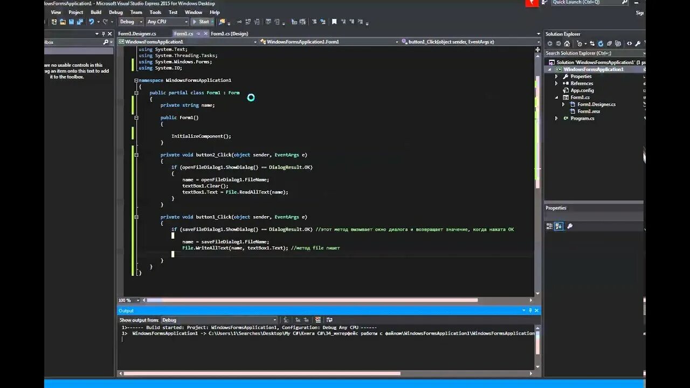Select Form1.resx in Solution Explorer

tap(589, 112)
